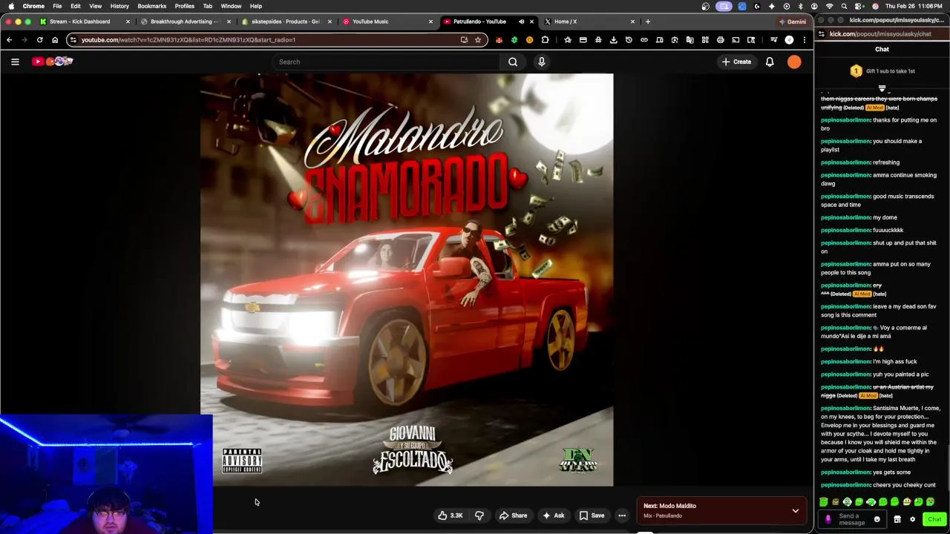Screen dimensions: 950x534
Task: Open the File menu in menu bar
Action: pos(57,6)
